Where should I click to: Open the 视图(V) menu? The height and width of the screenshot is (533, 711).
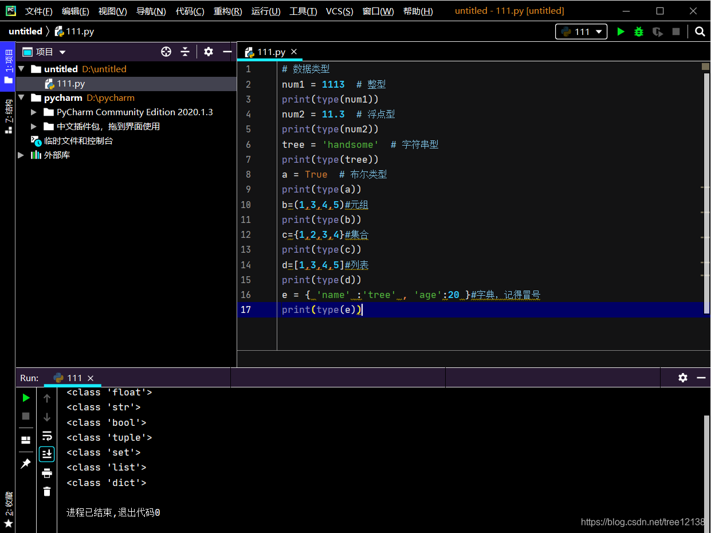112,11
